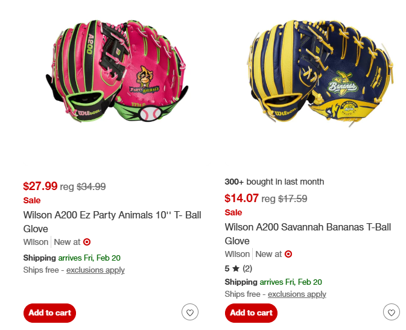Click the 300+ bought in last month text

click(x=274, y=182)
